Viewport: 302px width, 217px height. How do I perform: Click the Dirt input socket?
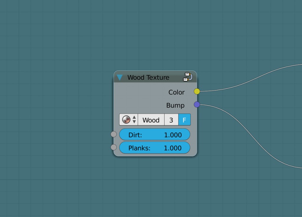[x=114, y=134]
